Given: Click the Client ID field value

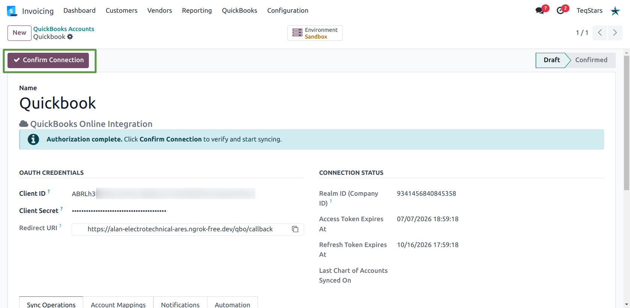Looking at the screenshot, I should pyautogui.click(x=163, y=193).
